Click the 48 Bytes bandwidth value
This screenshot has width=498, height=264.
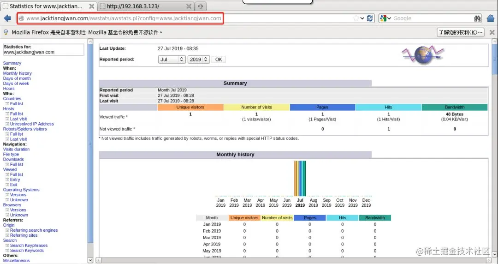(x=455, y=114)
